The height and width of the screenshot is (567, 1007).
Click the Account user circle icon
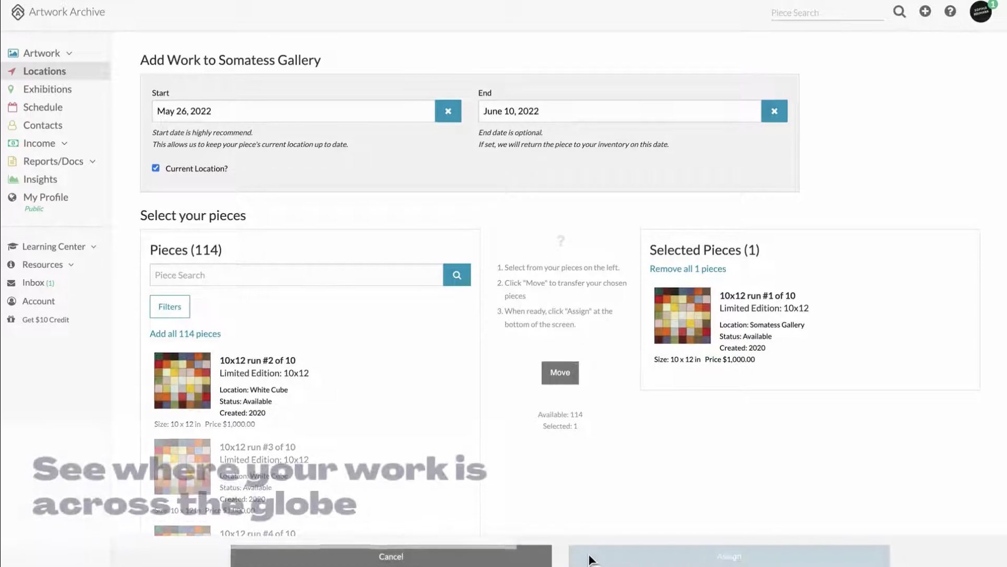(x=11, y=301)
